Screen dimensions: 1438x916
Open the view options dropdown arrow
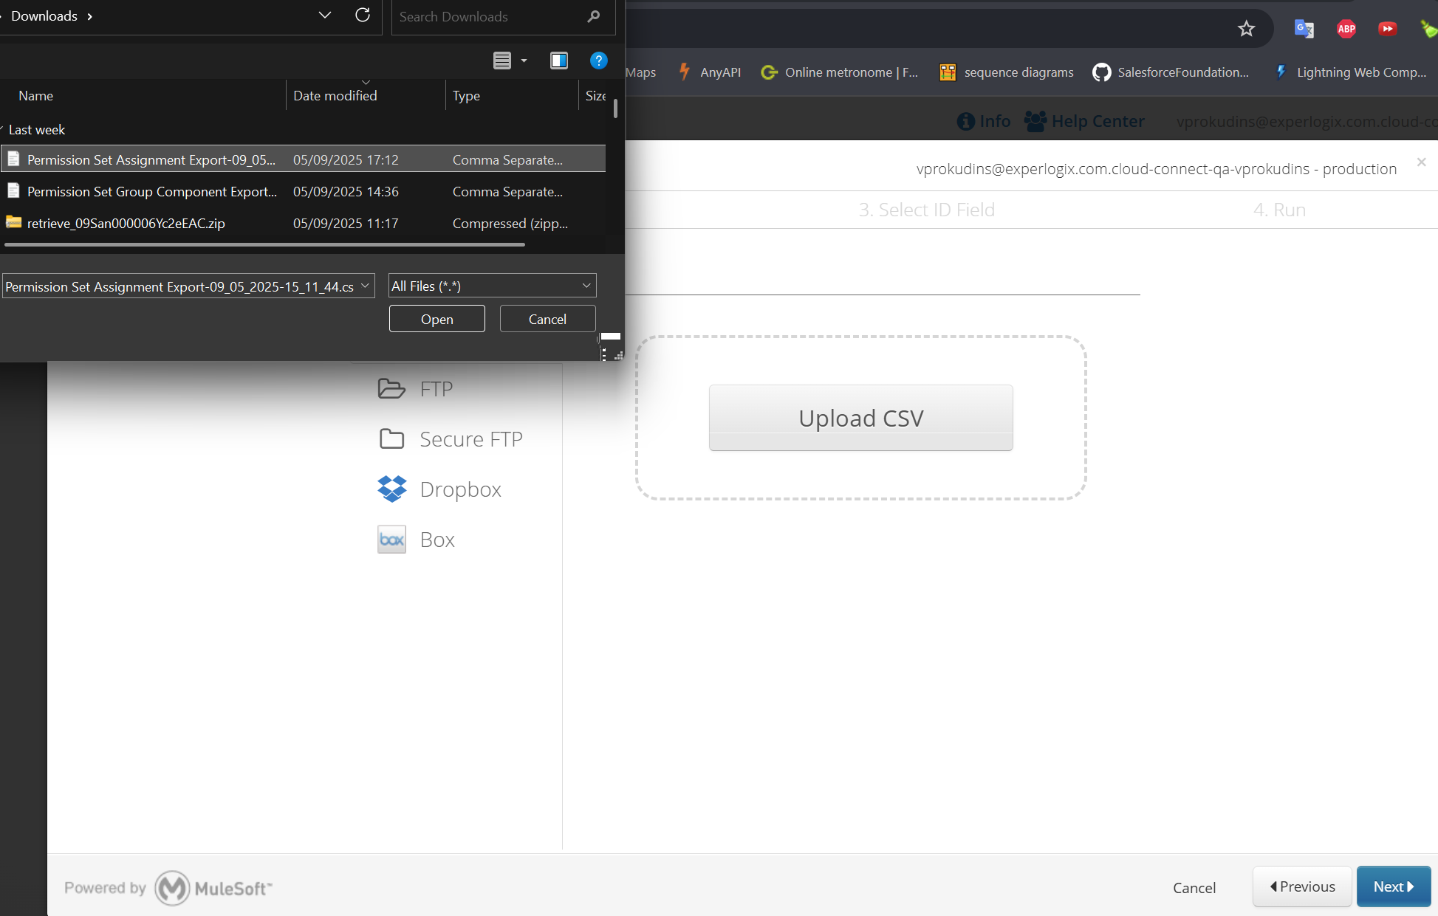[524, 61]
